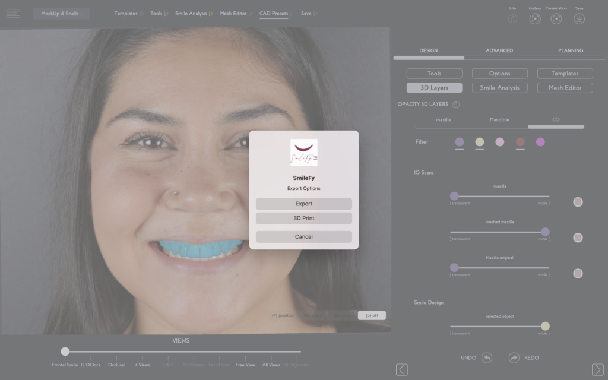Viewport: 608px width, 380px height.
Task: Expand the Mesh Editor menu in the top bar
Action: [x=234, y=13]
